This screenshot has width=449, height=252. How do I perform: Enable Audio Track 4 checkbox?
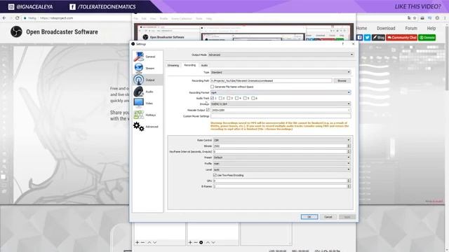[237, 98]
